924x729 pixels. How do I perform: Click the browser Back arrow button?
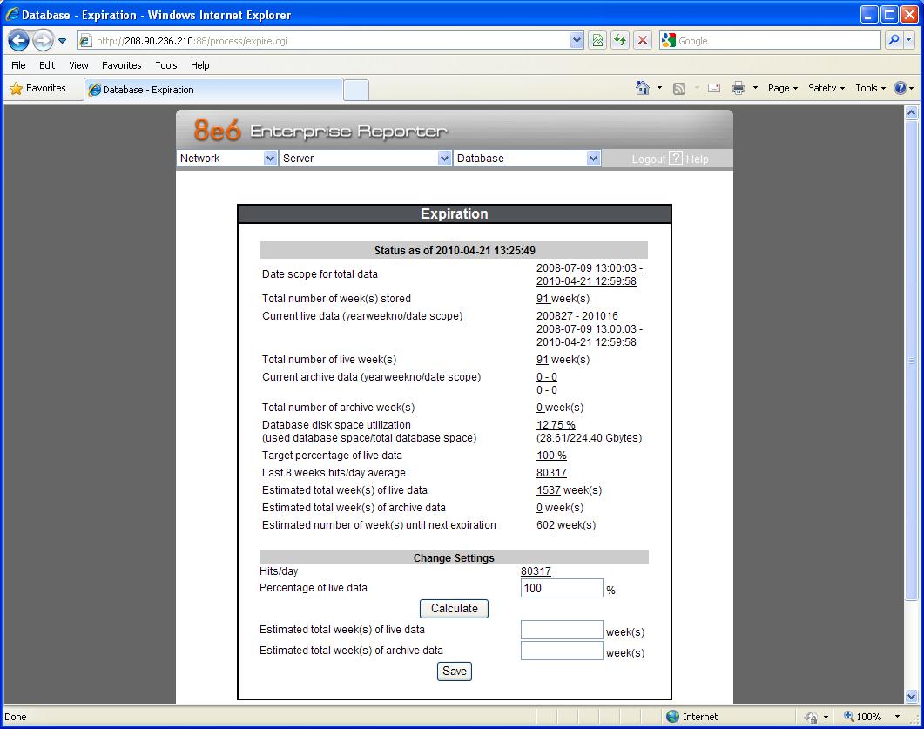pos(19,41)
